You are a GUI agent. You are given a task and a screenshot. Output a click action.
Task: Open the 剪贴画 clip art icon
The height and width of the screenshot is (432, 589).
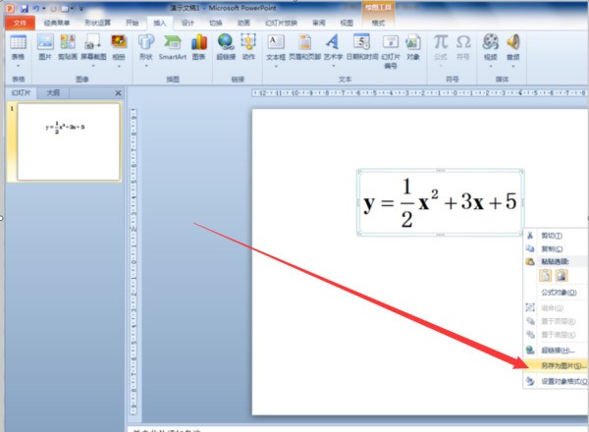tap(69, 43)
